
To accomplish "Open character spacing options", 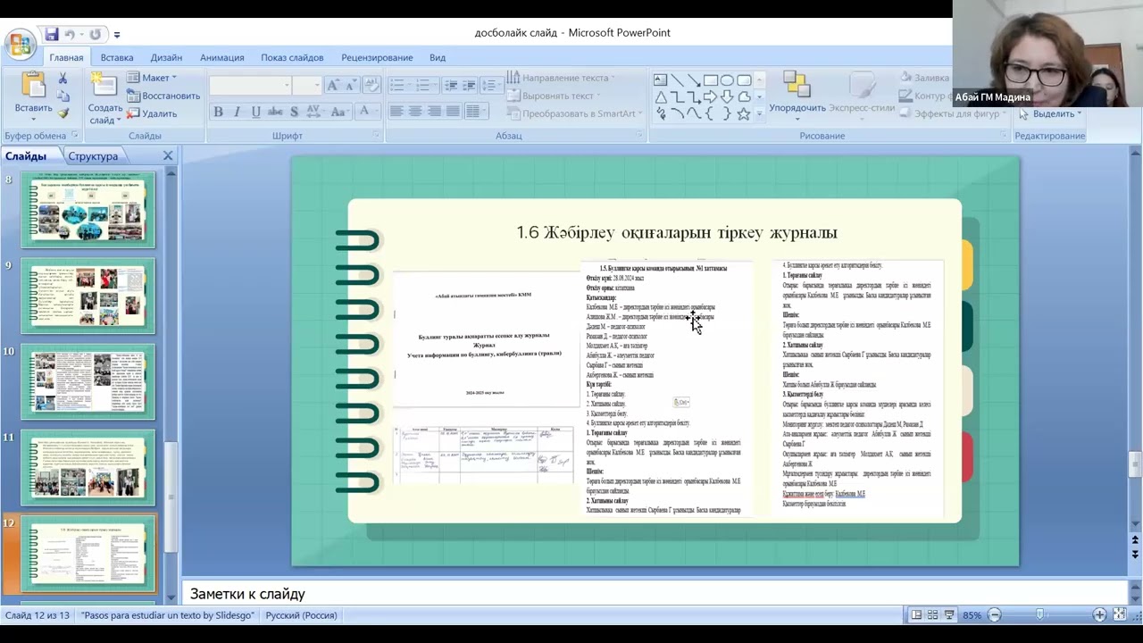I will pos(315,112).
